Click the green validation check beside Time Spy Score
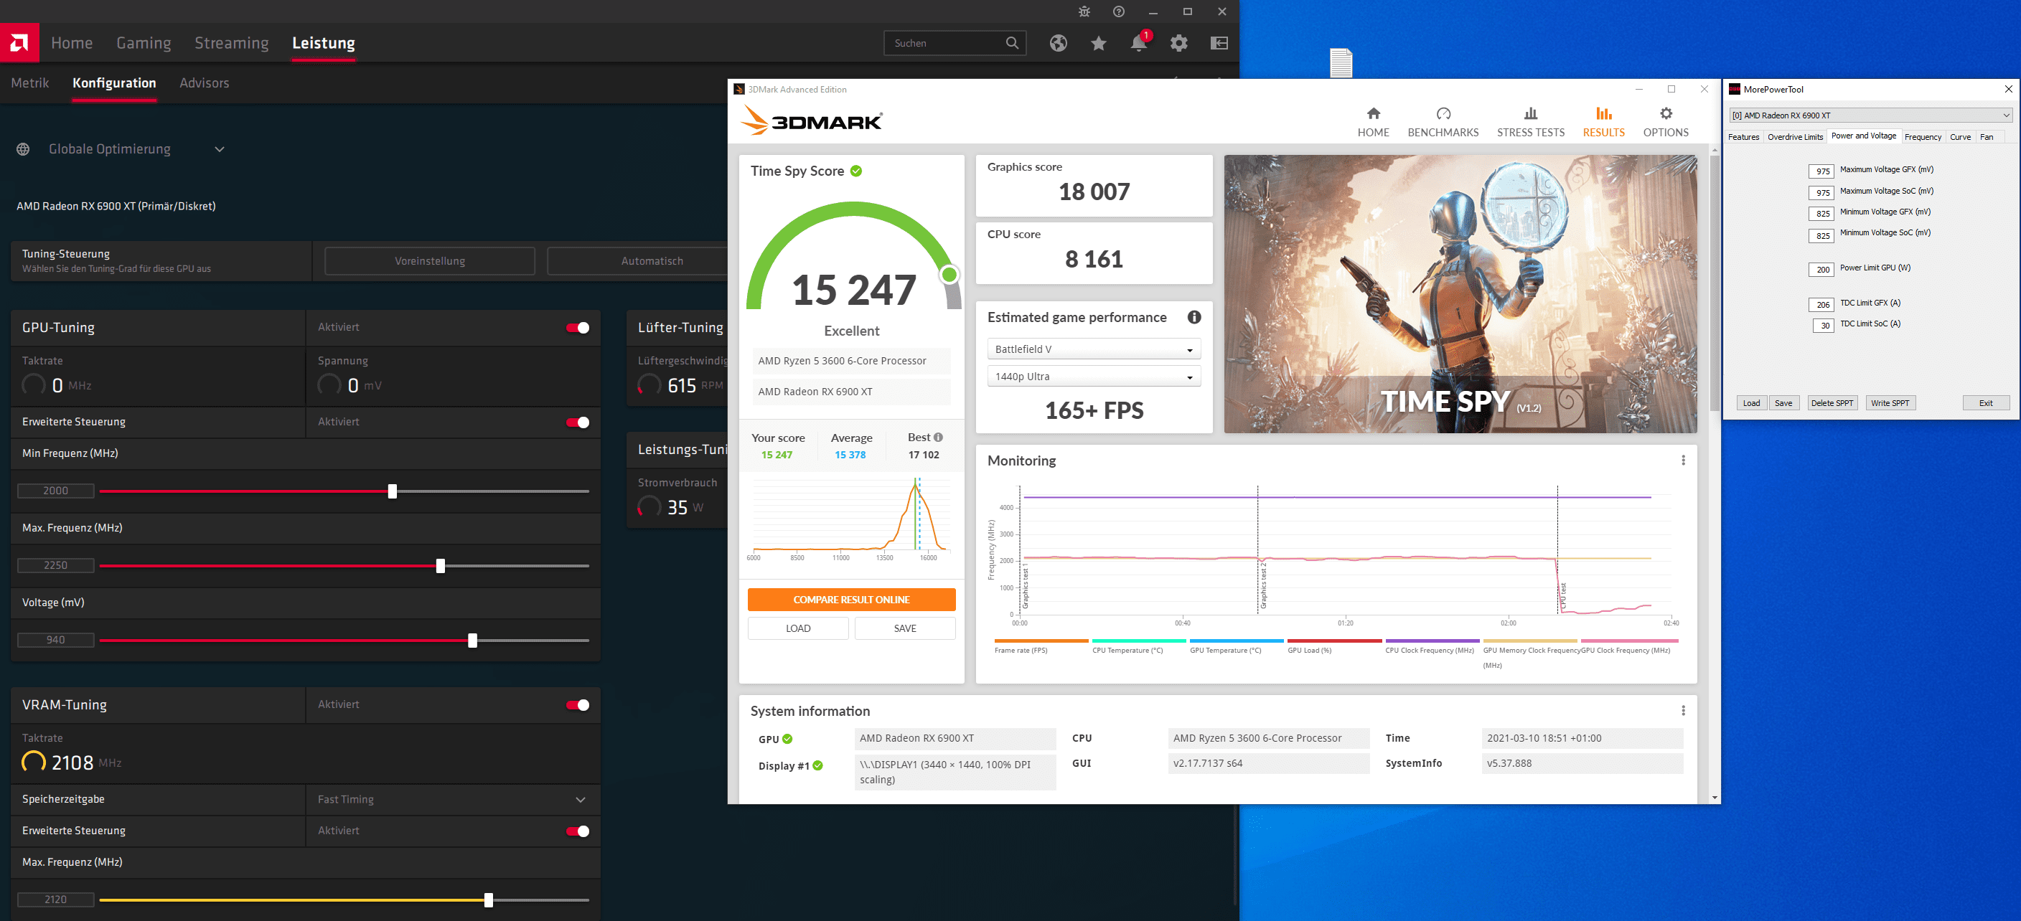Viewport: 2021px width, 921px height. coord(856,171)
